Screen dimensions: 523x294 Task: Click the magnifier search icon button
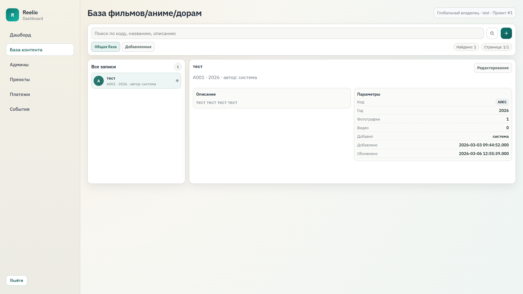tap(492, 33)
